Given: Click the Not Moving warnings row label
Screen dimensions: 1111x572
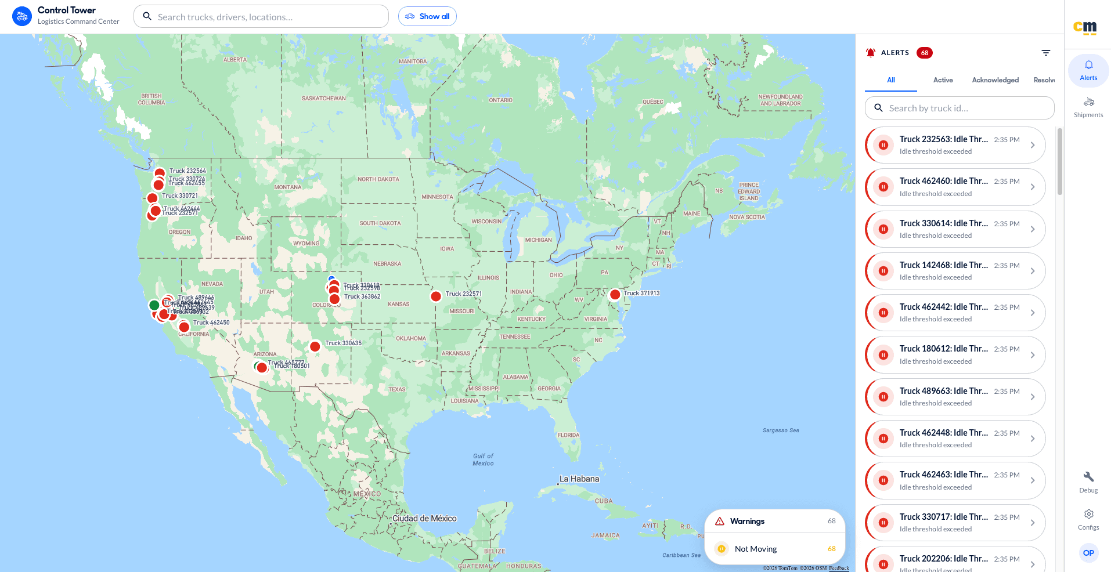Looking at the screenshot, I should pos(756,549).
